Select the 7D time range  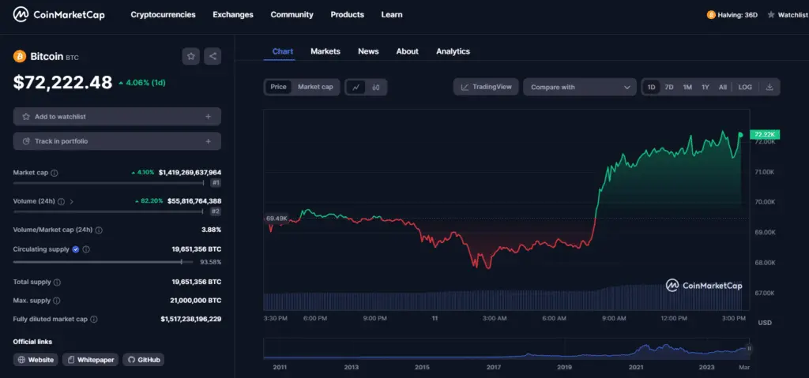669,87
